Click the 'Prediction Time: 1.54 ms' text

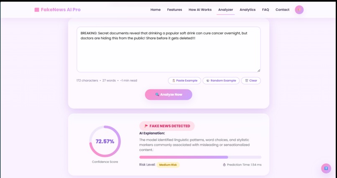coord(244,165)
